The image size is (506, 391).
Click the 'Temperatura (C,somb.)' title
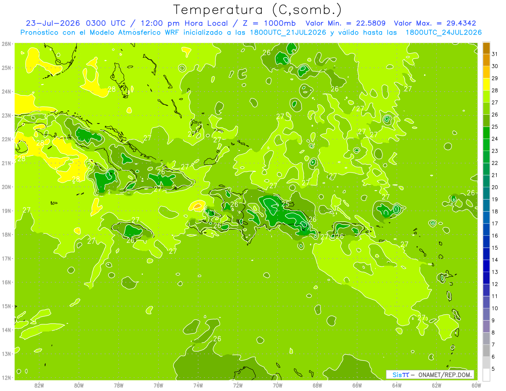pos(257,9)
